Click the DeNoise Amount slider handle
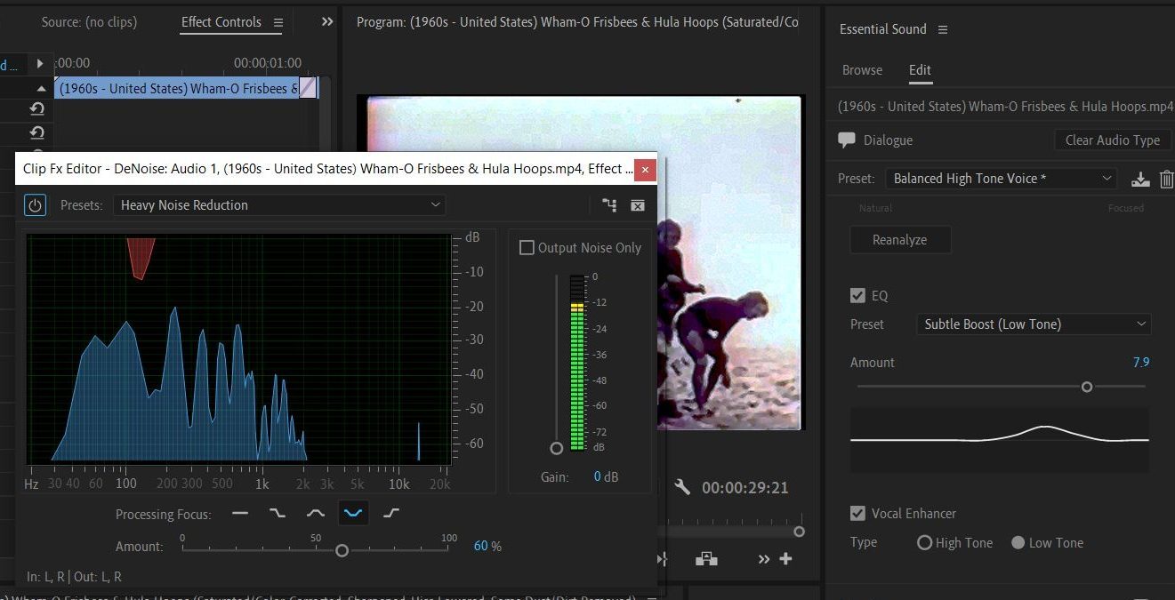1175x600 pixels. (x=342, y=551)
